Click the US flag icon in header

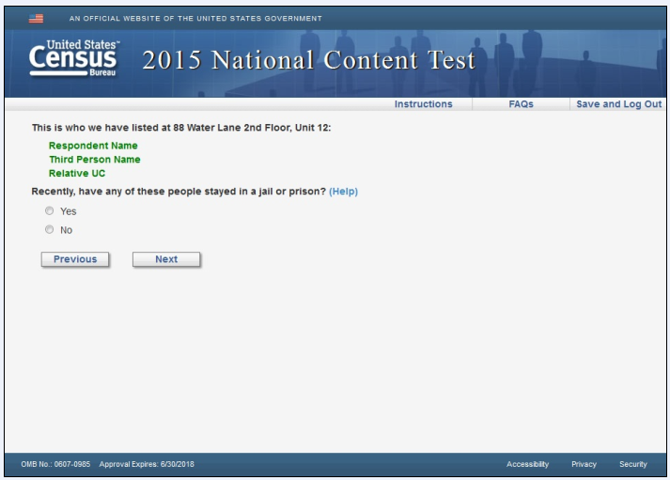[36, 19]
